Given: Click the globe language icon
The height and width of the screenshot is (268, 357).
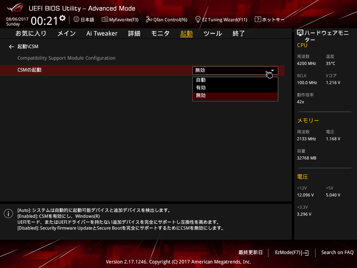Looking at the screenshot, I should click(76, 20).
